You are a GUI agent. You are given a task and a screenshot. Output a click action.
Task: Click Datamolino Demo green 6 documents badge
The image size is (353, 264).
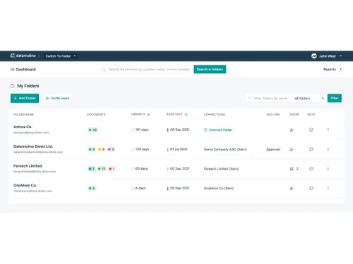click(92, 149)
